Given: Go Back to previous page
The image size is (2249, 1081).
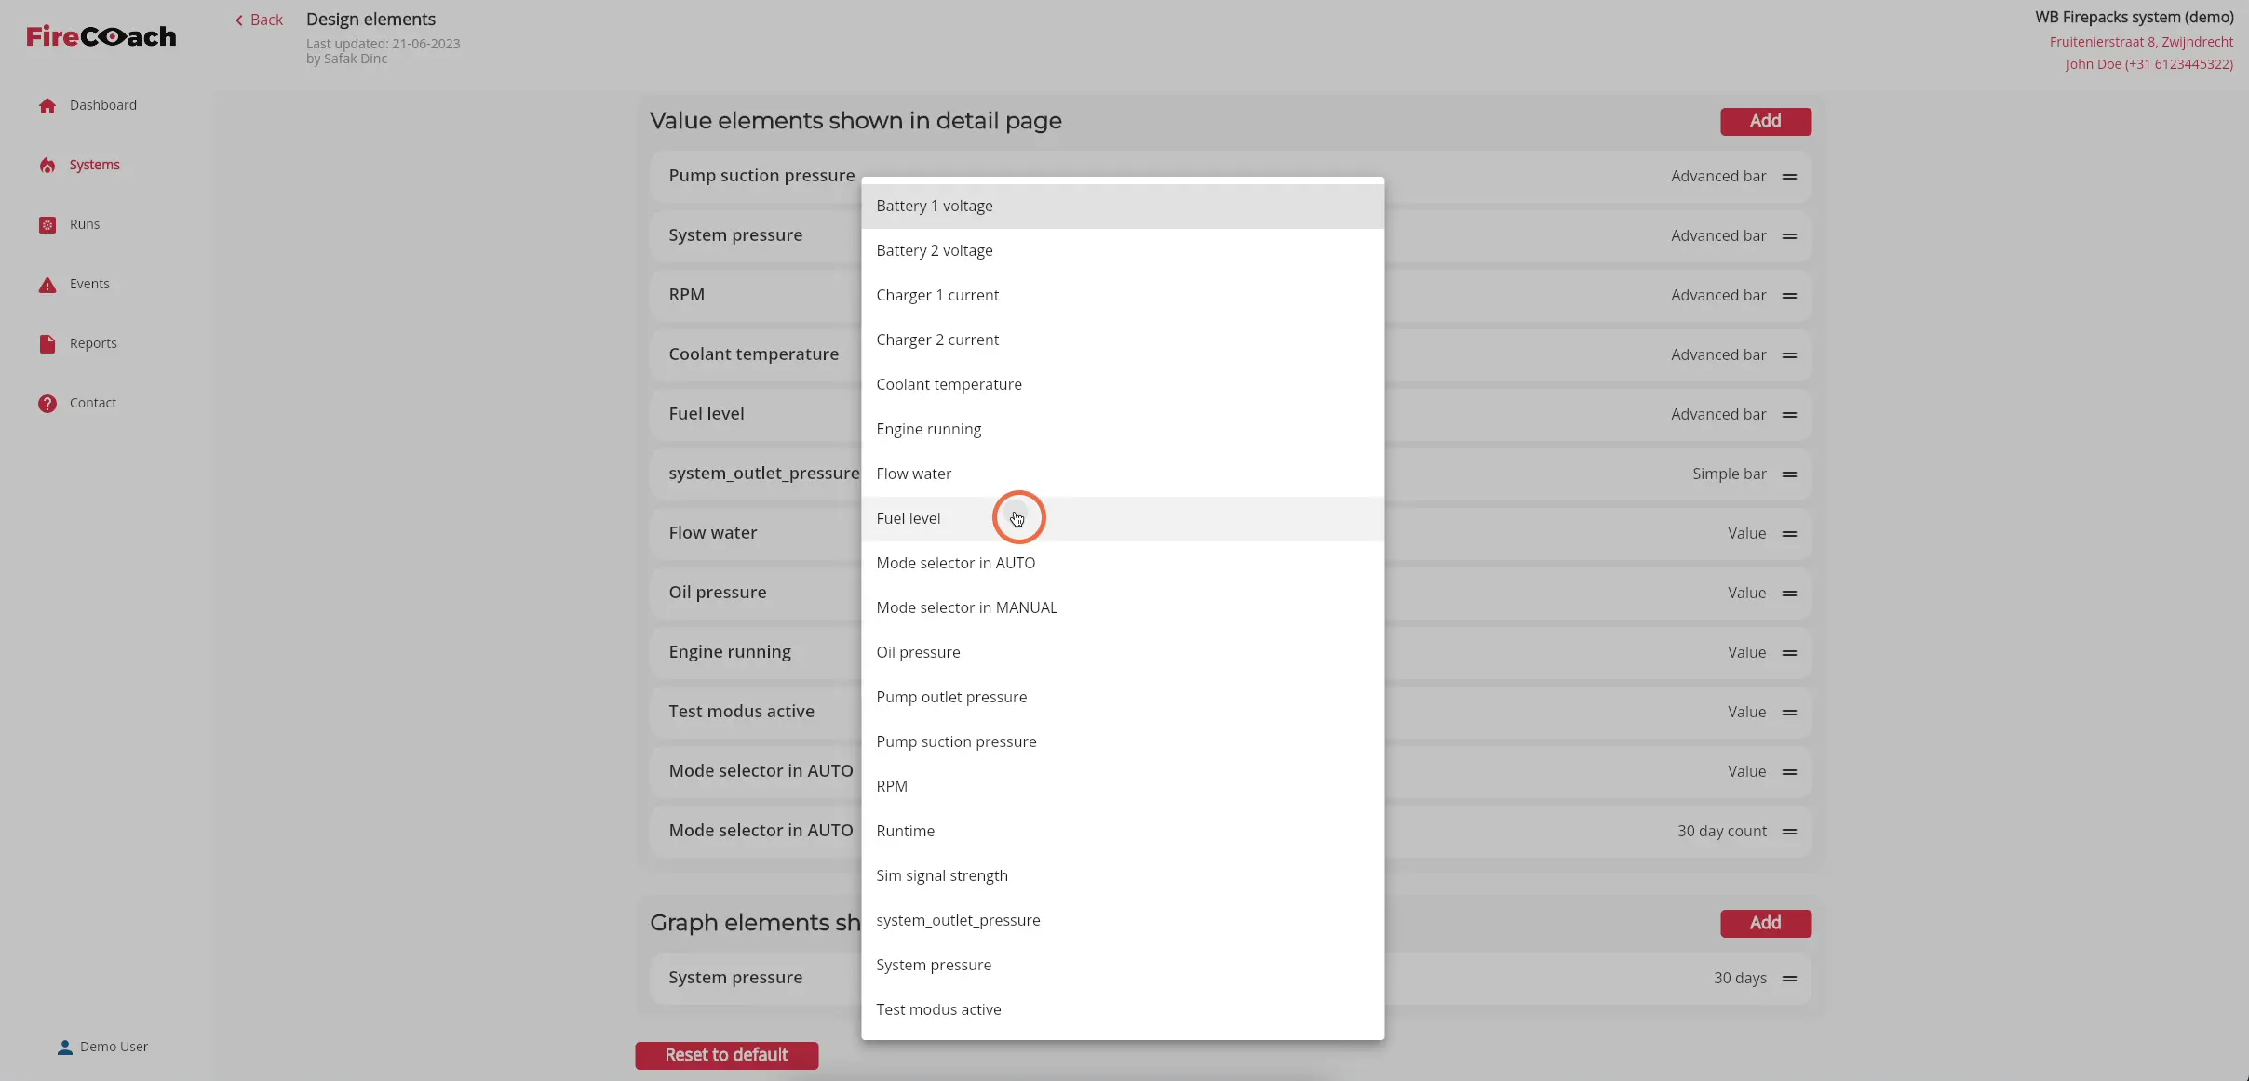Looking at the screenshot, I should 259,20.
